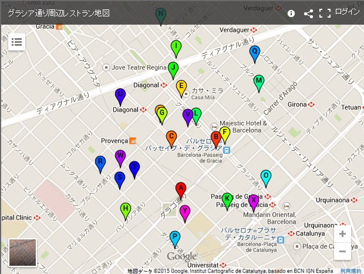Select blue marker S
This screenshot has width=364, height=274.
tap(120, 180)
